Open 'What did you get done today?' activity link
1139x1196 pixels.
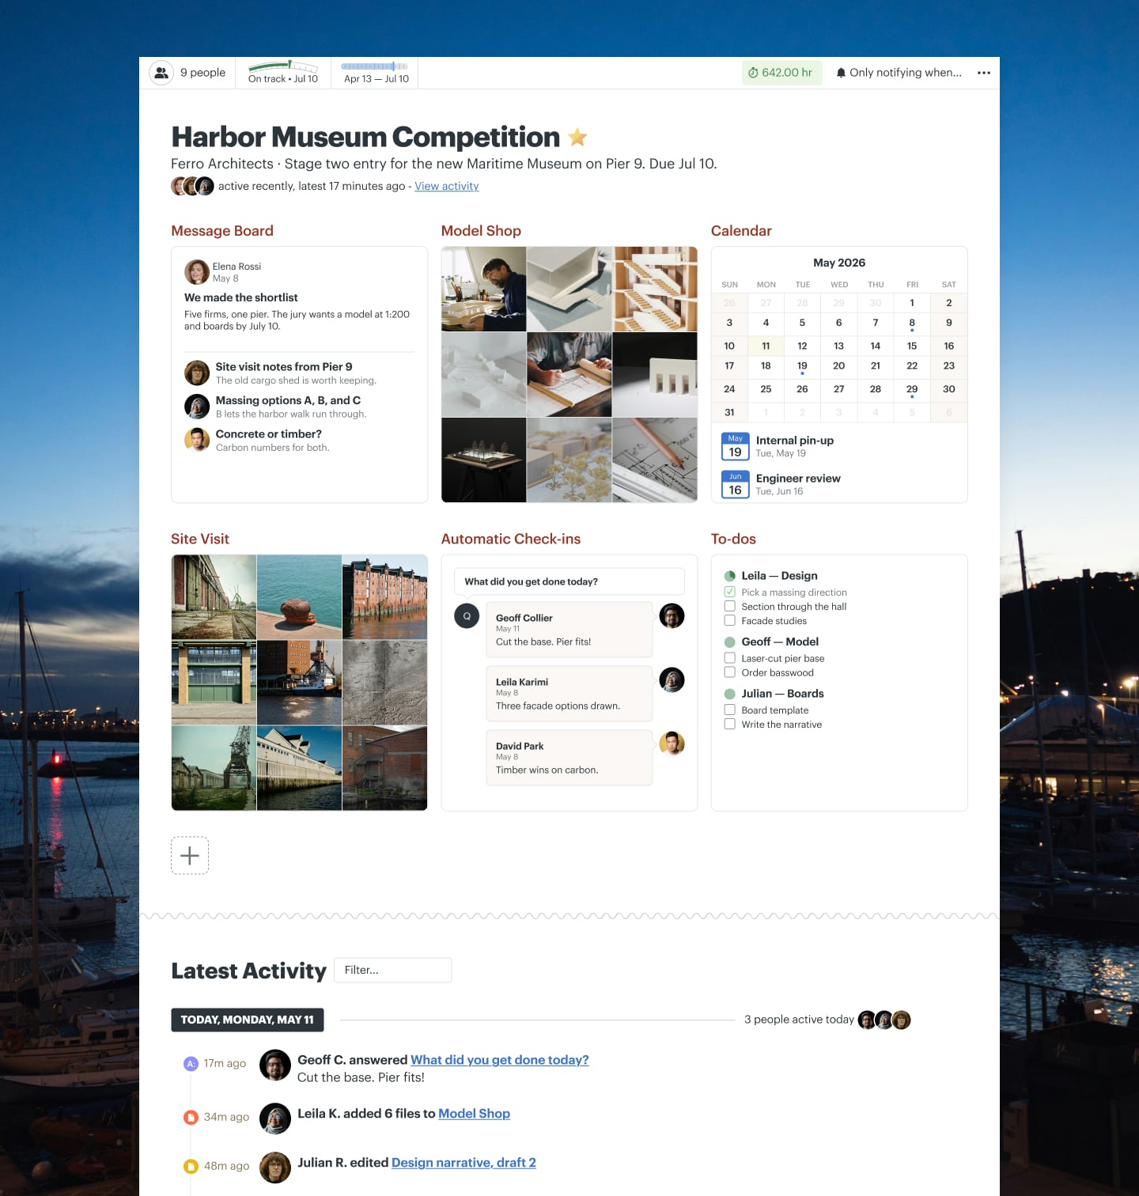(x=500, y=1060)
